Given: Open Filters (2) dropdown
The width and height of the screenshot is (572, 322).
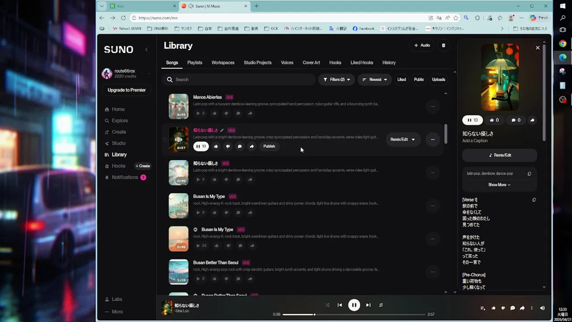Looking at the screenshot, I should click(336, 80).
